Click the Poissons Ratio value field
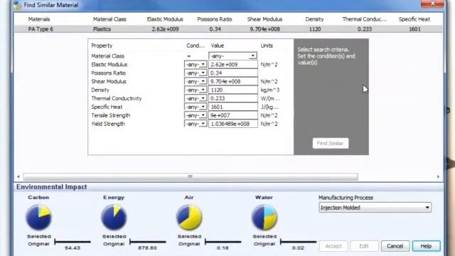The image size is (455, 256). (x=233, y=73)
